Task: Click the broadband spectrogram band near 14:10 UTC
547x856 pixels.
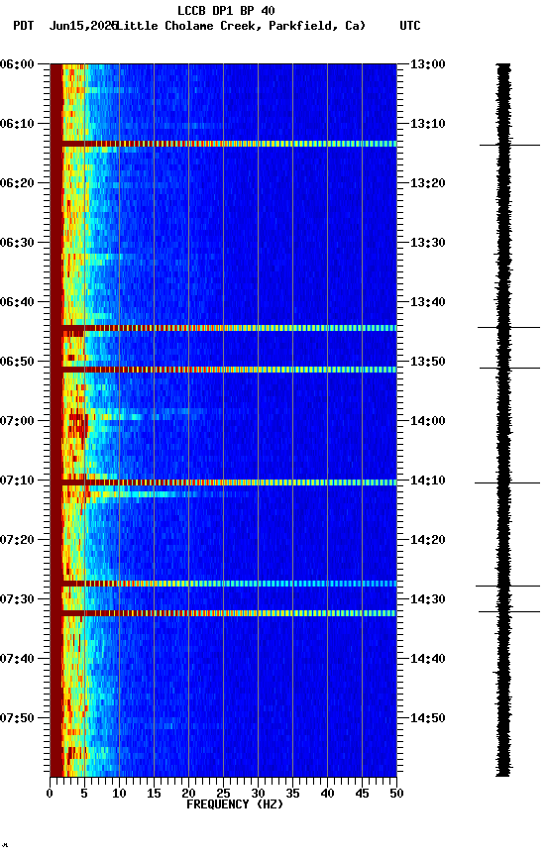Action: [223, 483]
